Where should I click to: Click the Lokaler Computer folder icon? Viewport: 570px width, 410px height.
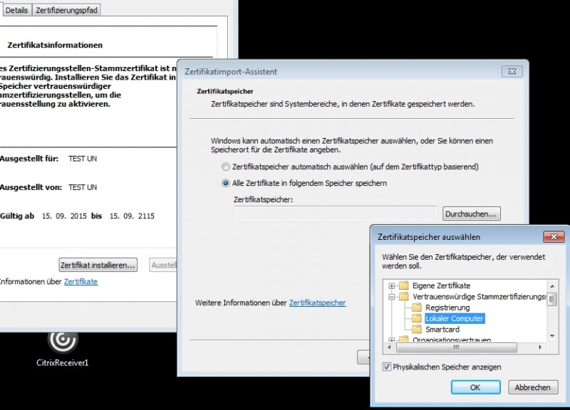[417, 318]
